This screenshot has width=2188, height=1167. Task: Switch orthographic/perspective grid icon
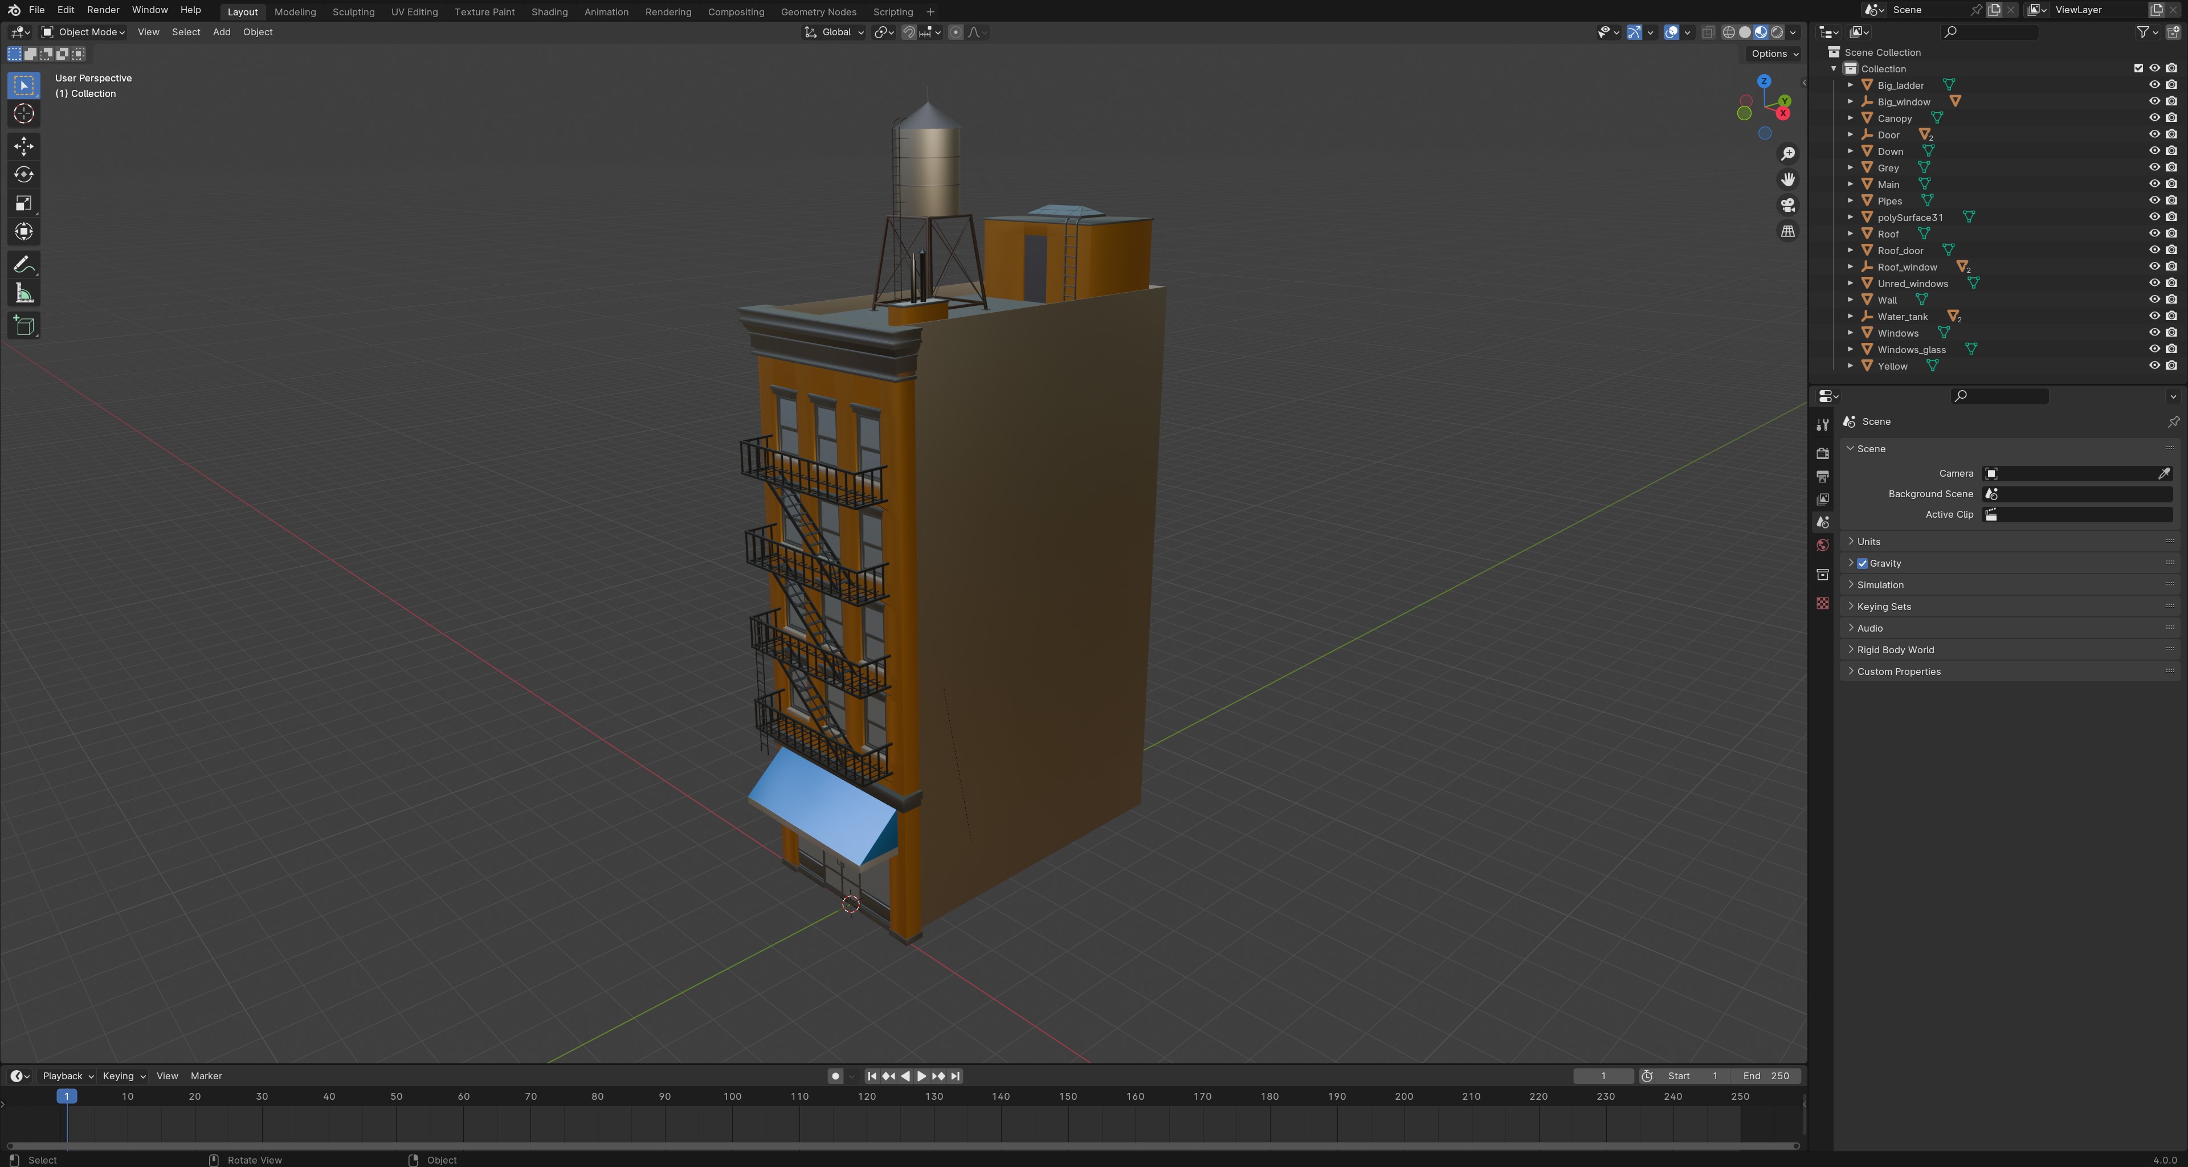1788,231
